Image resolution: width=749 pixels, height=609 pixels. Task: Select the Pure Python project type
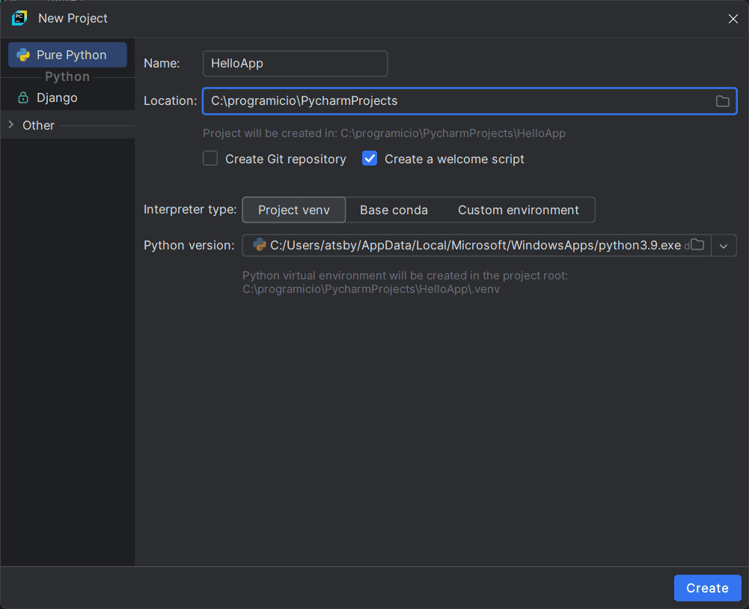click(x=67, y=55)
